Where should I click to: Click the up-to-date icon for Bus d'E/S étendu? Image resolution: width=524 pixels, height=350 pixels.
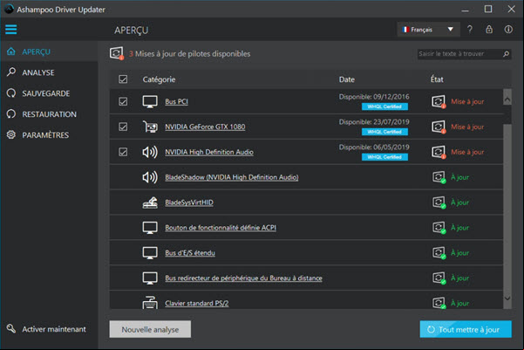point(439,253)
